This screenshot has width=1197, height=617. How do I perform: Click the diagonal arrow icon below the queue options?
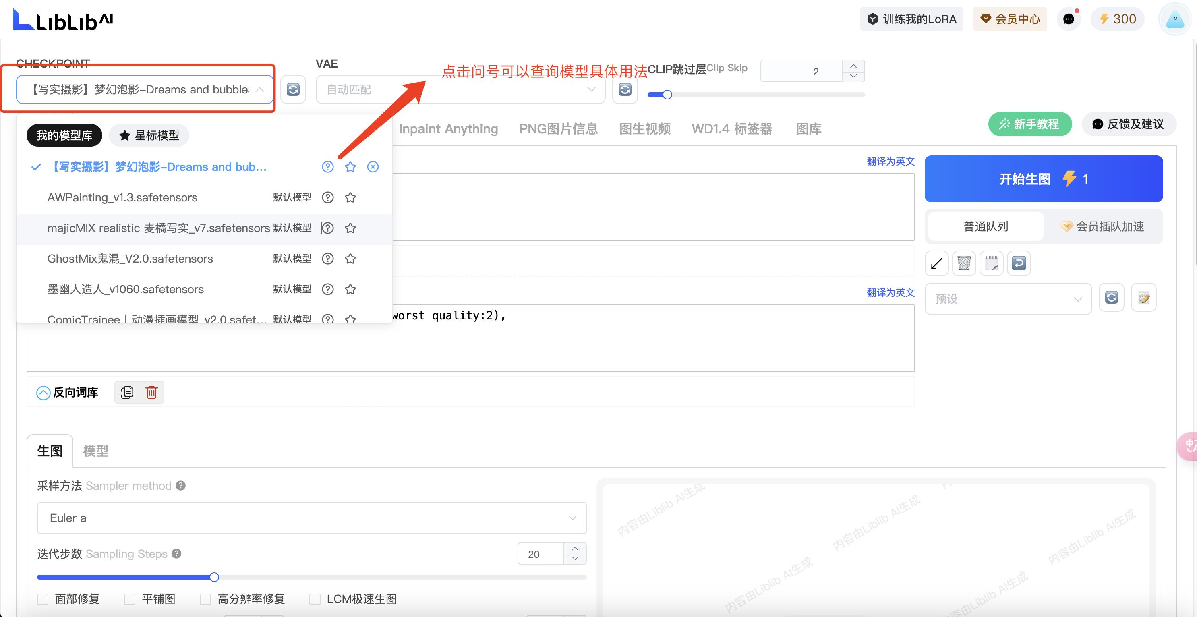point(936,263)
